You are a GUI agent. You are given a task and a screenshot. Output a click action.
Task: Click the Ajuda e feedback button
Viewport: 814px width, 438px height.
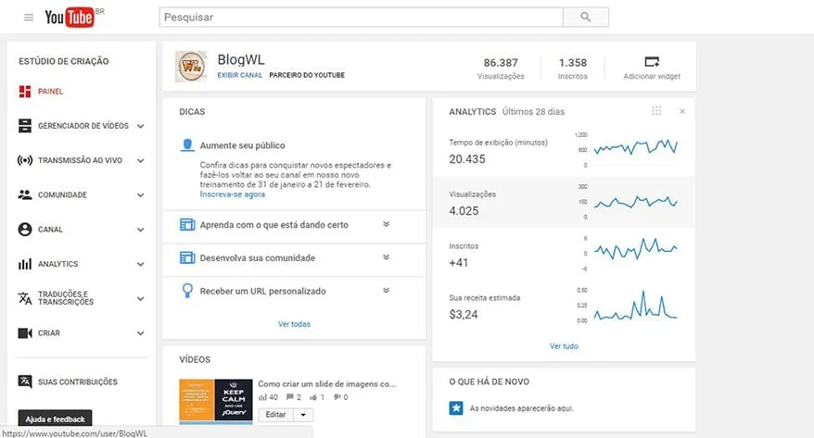[x=55, y=419]
